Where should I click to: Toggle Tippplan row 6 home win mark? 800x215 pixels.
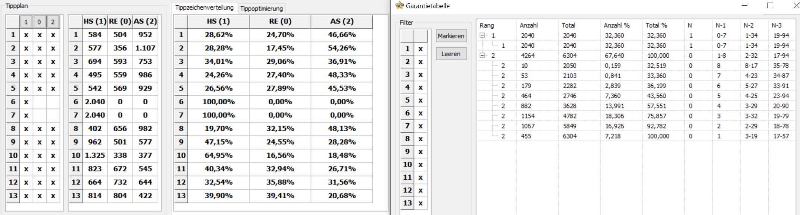pyautogui.click(x=26, y=102)
